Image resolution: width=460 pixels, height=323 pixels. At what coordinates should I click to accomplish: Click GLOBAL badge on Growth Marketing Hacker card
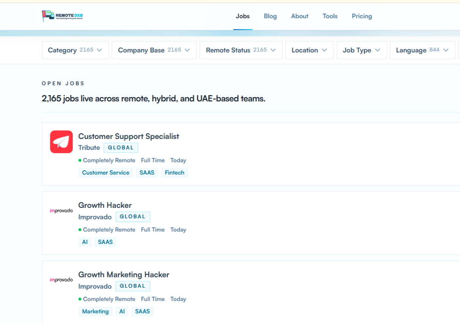[133, 286]
